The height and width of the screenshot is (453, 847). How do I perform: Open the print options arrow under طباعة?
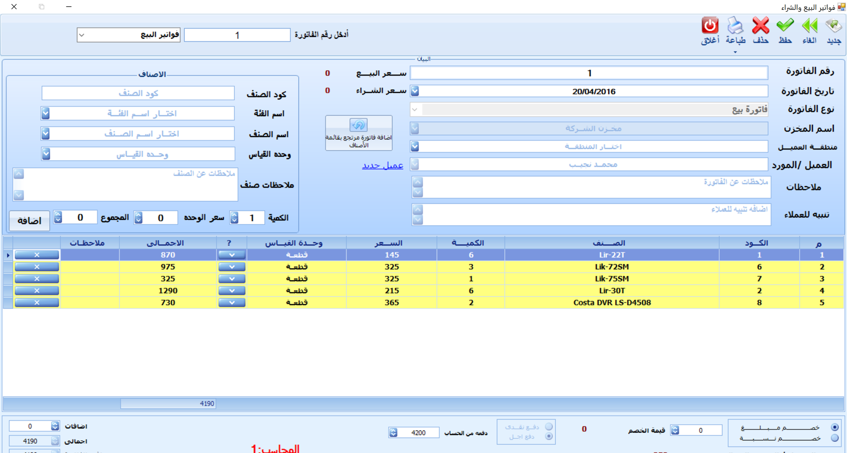(x=735, y=52)
